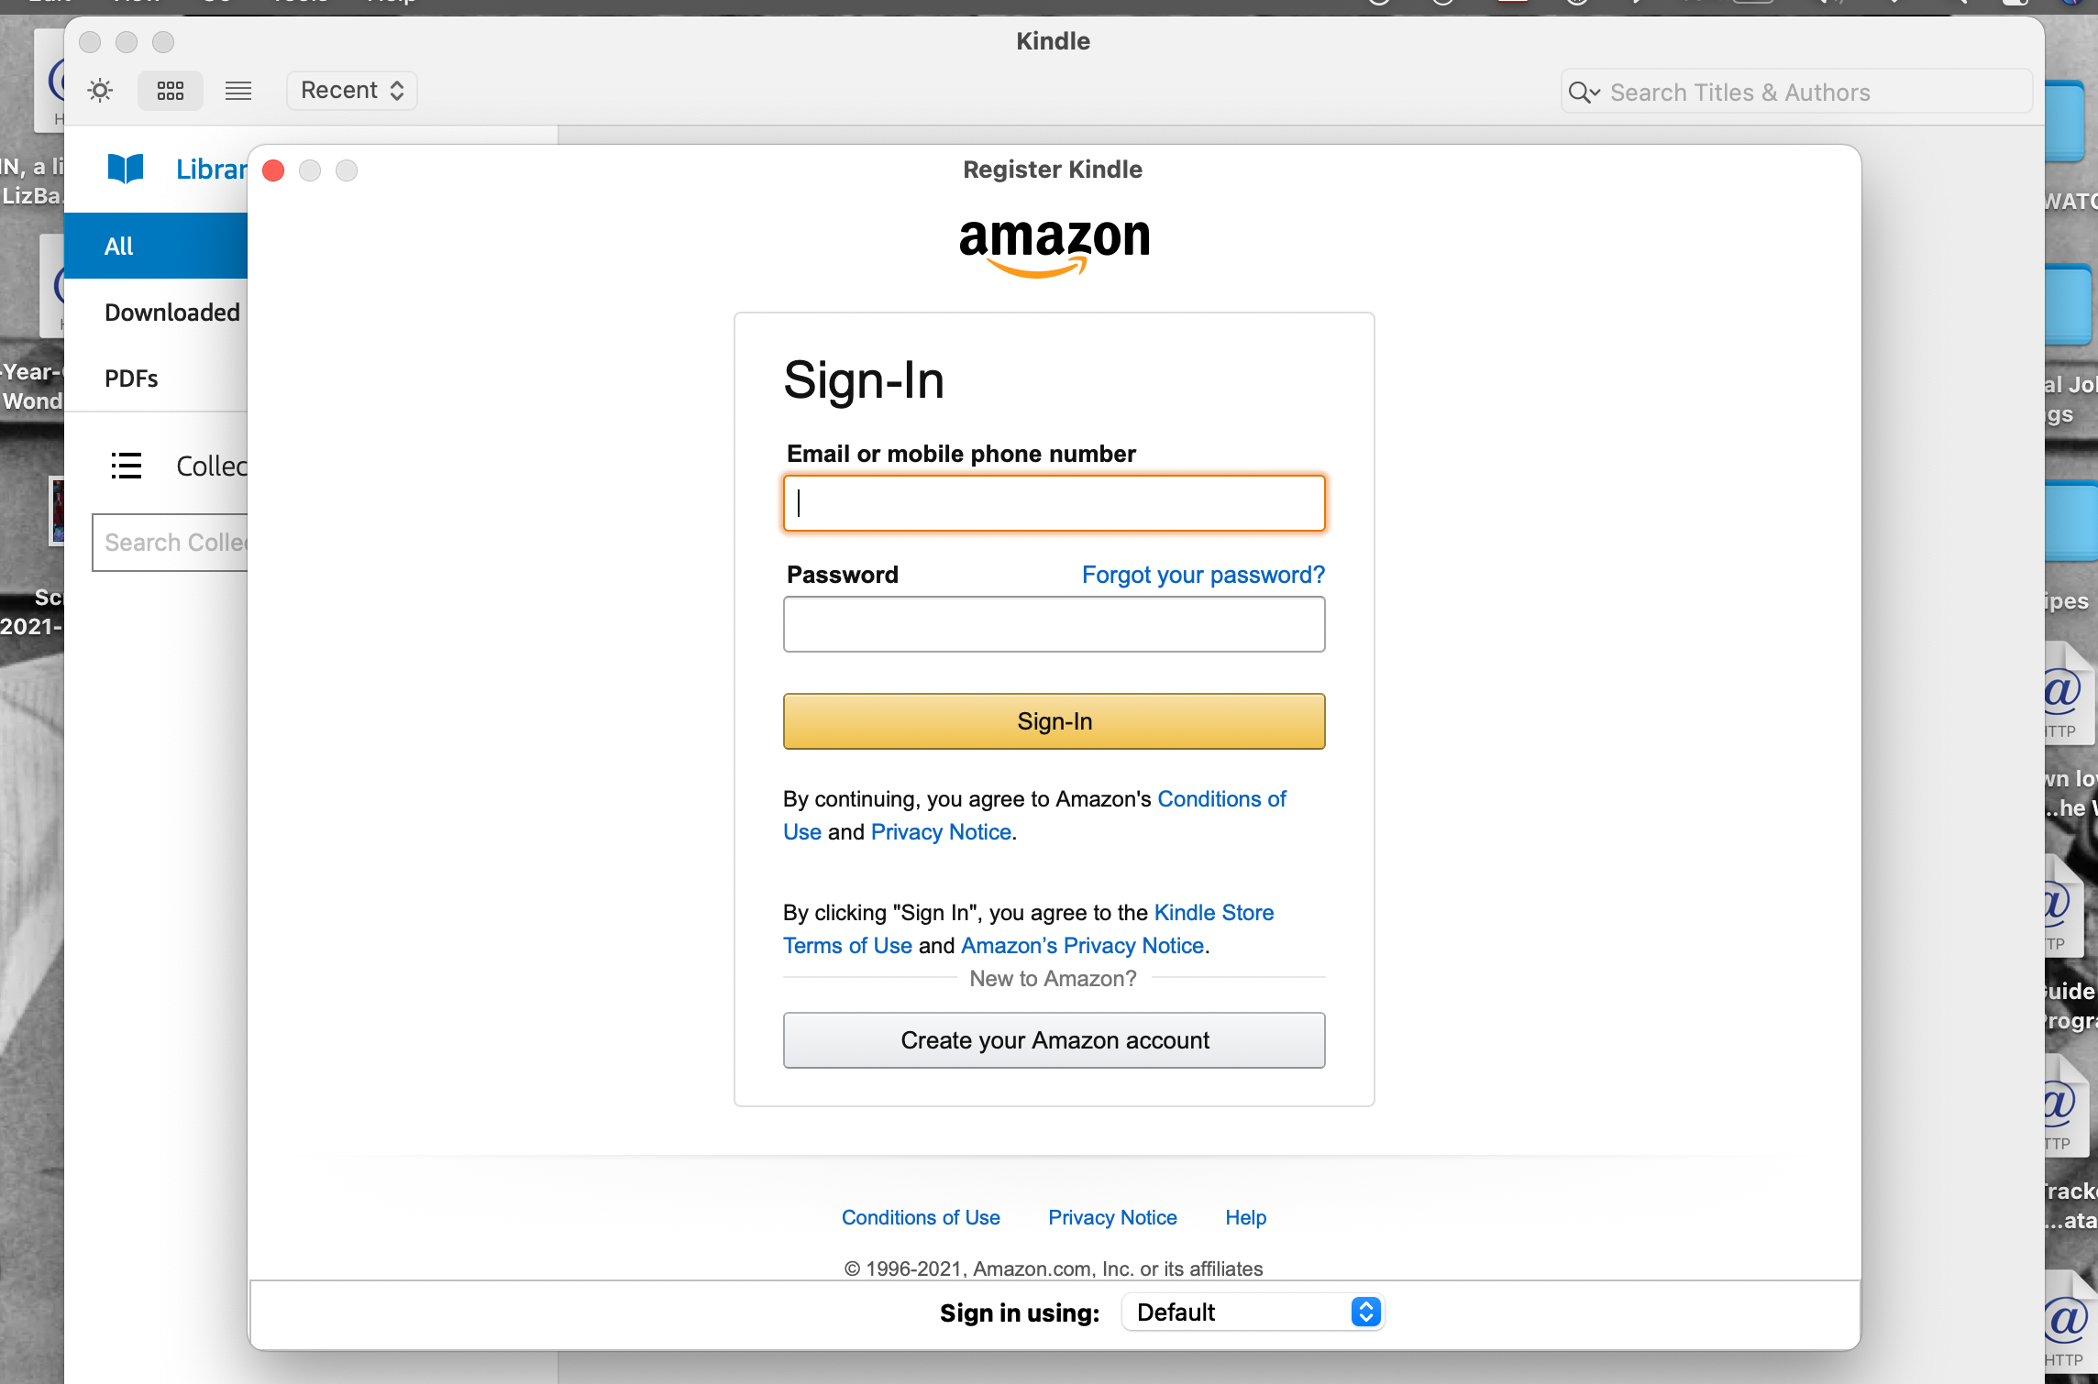Image resolution: width=2098 pixels, height=1384 pixels.
Task: Click the Forgot your password link
Action: tap(1202, 573)
